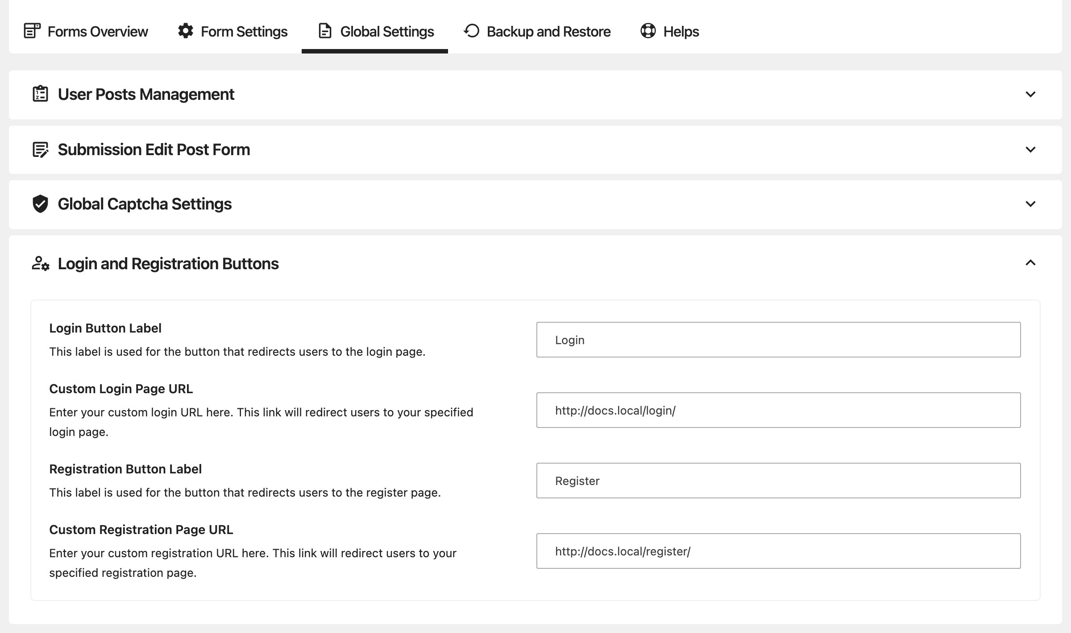Click description mentioning redirects to the login page
The image size is (1071, 633).
[237, 352]
